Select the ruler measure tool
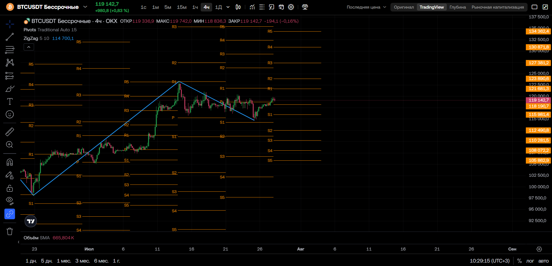This screenshot has height=266, width=552. [10, 132]
